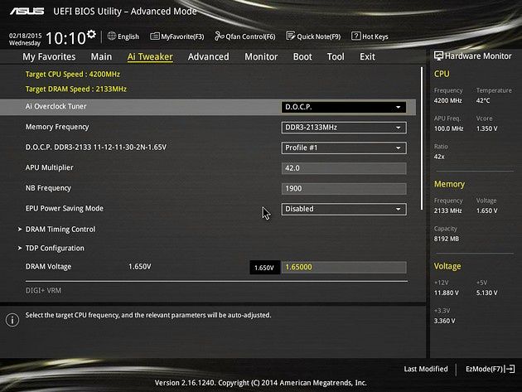Open the My Favorites tab
The height and width of the screenshot is (392, 522).
(49, 56)
